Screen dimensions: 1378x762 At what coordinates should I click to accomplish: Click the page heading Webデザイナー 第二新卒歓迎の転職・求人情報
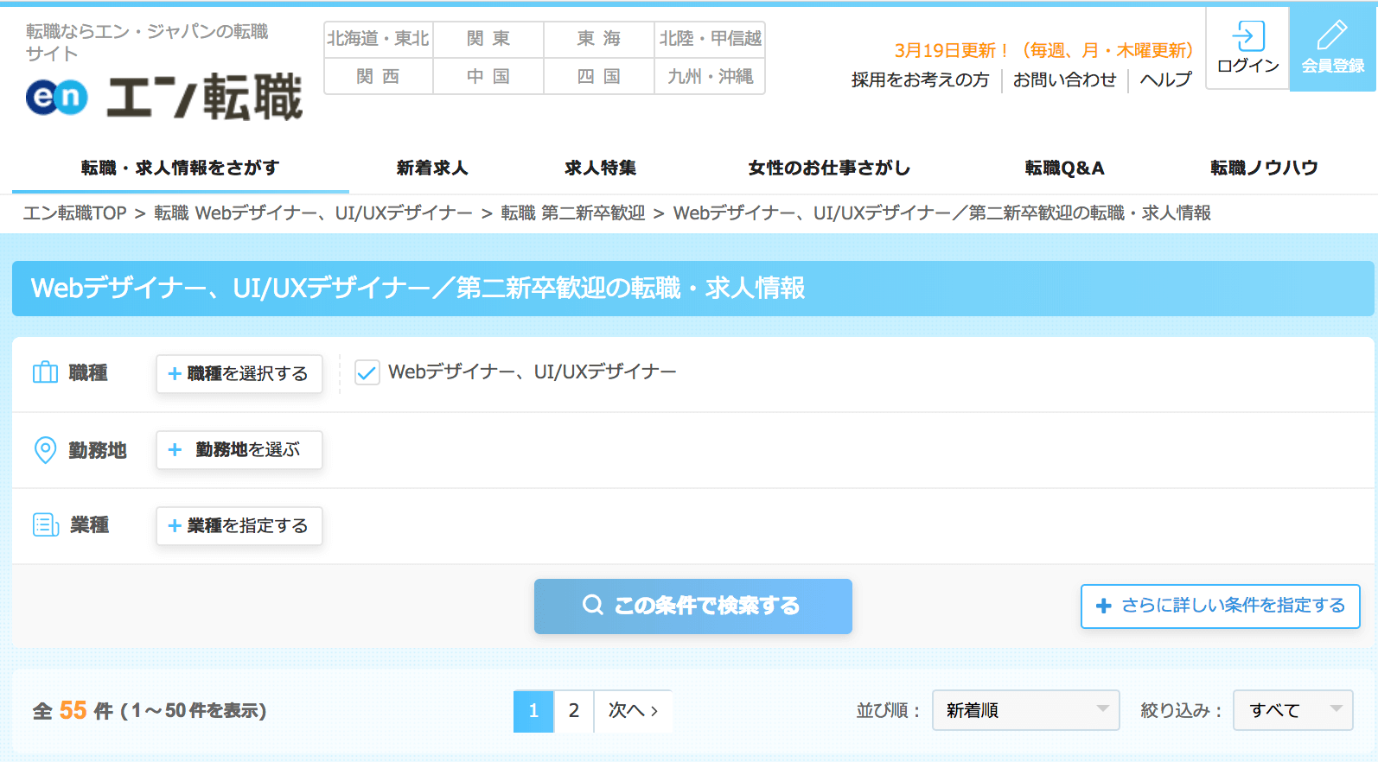tap(418, 288)
